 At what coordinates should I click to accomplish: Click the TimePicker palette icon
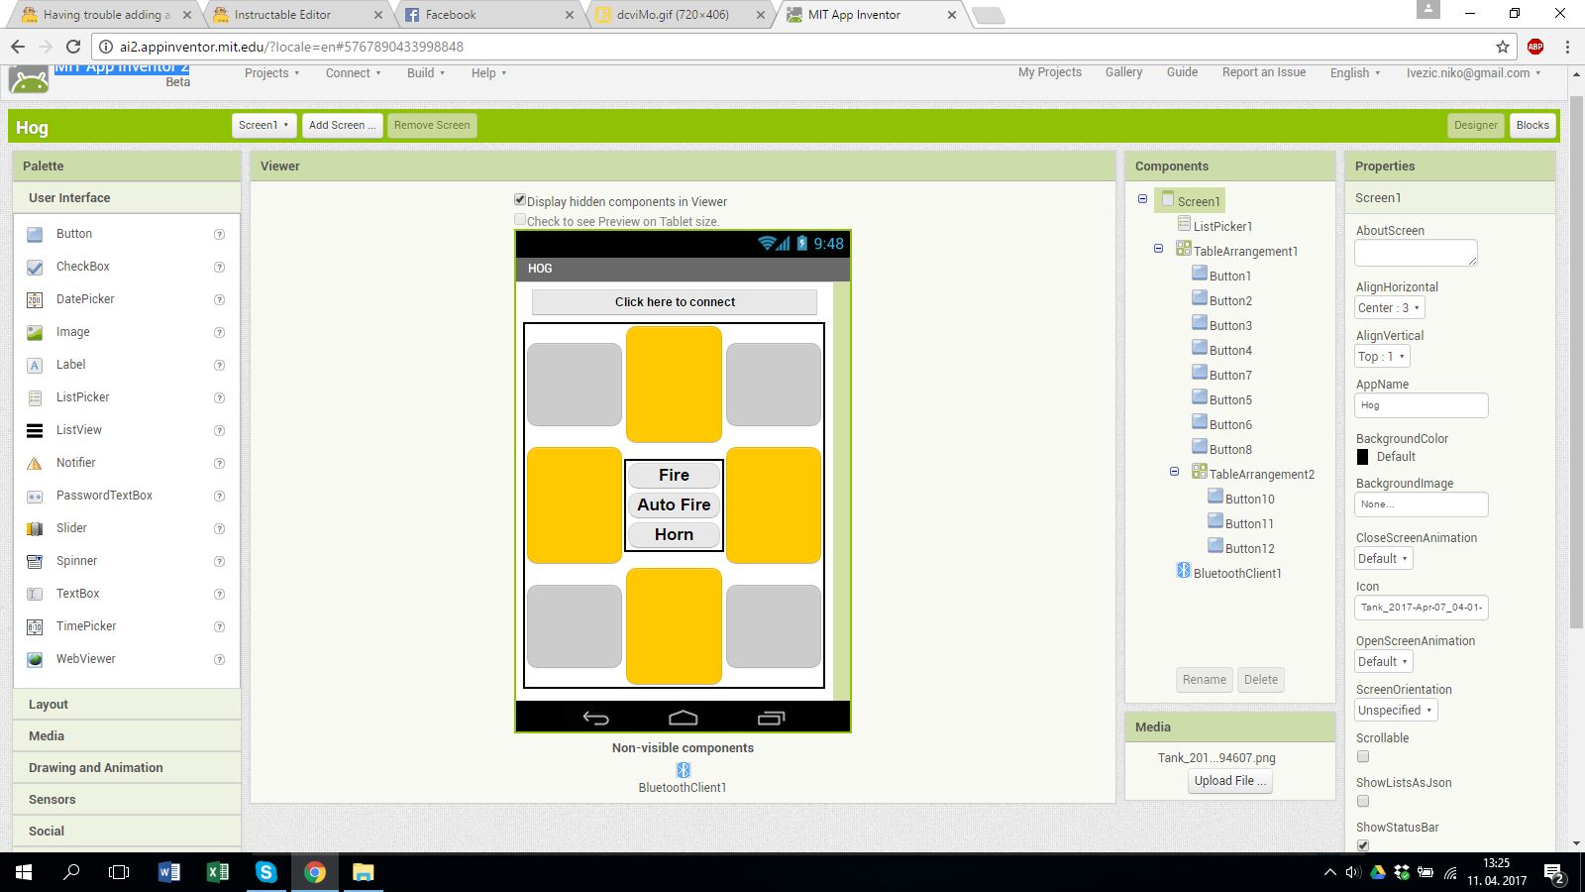pos(35,627)
